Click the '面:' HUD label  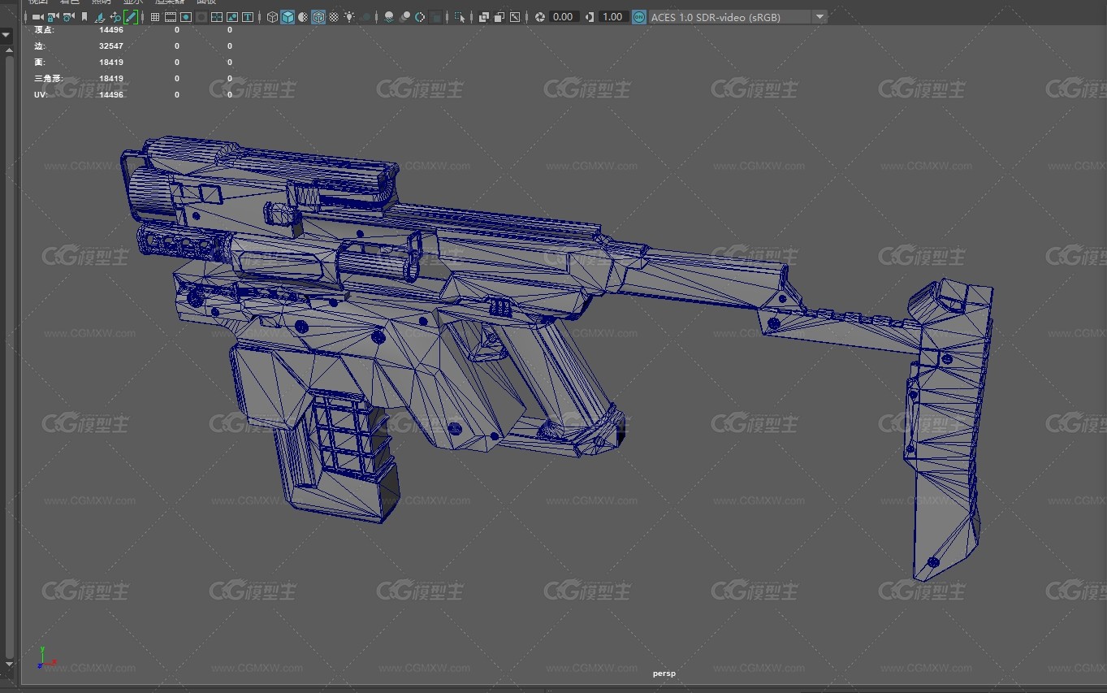click(x=40, y=63)
